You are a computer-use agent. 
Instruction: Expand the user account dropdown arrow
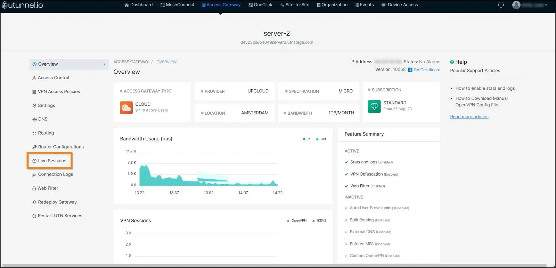[x=546, y=5]
